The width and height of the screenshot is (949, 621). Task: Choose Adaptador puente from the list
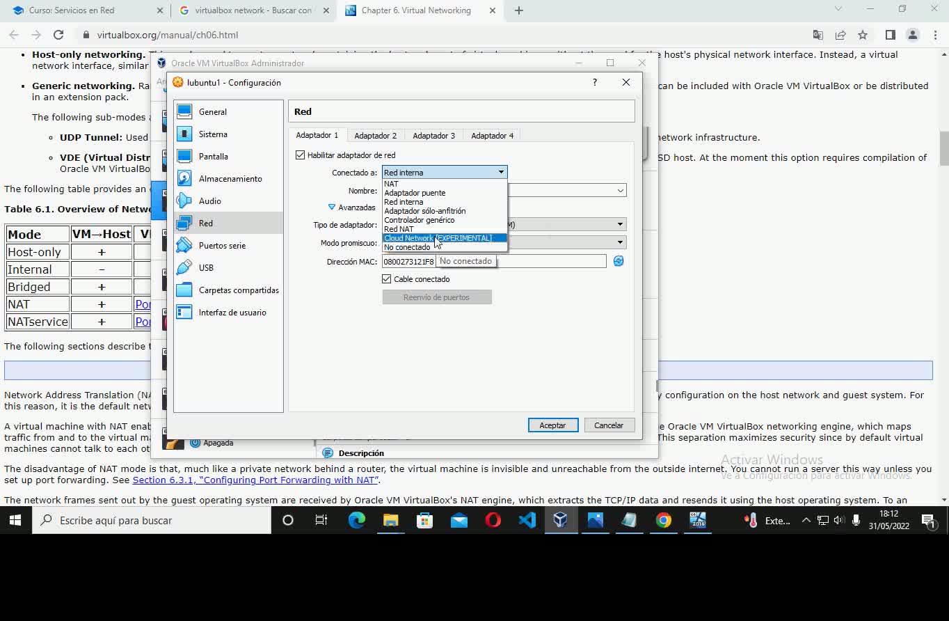[x=415, y=193]
